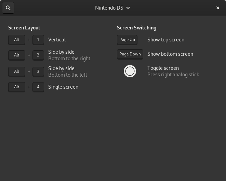The height and width of the screenshot is (181, 226).
Task: Select the 'Single screen' label
Action: (x=63, y=87)
